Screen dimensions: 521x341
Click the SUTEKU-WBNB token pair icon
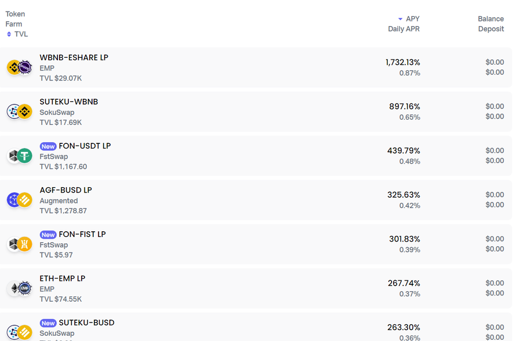19,112
